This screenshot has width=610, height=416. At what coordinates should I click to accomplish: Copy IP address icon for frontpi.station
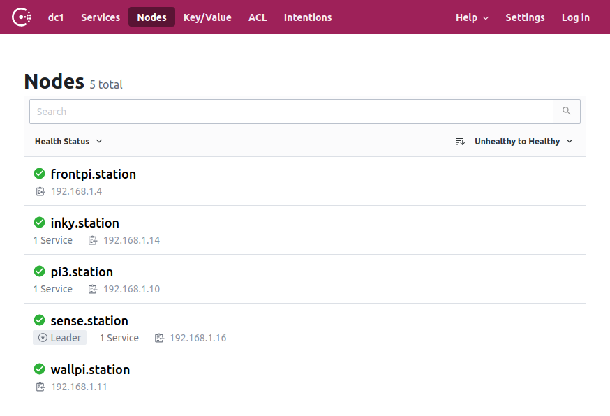(x=40, y=191)
